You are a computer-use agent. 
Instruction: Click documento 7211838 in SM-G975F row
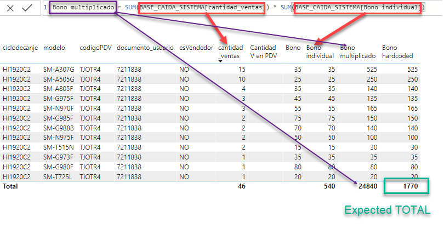129,99
